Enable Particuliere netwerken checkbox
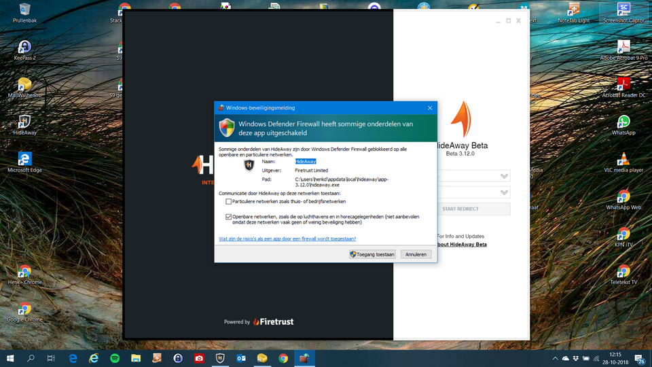Image resolution: width=652 pixels, height=367 pixels. click(228, 201)
